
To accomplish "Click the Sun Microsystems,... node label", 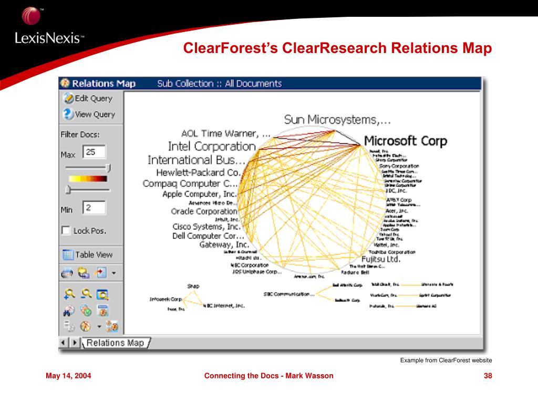I will coord(337,120).
